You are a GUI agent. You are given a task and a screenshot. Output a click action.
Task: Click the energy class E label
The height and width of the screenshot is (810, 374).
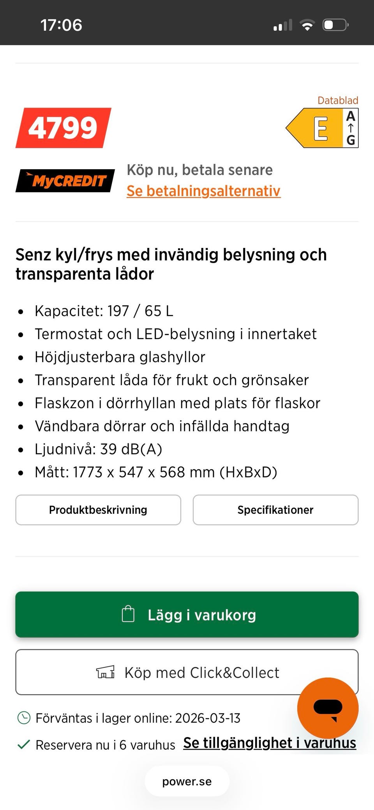coord(322,128)
